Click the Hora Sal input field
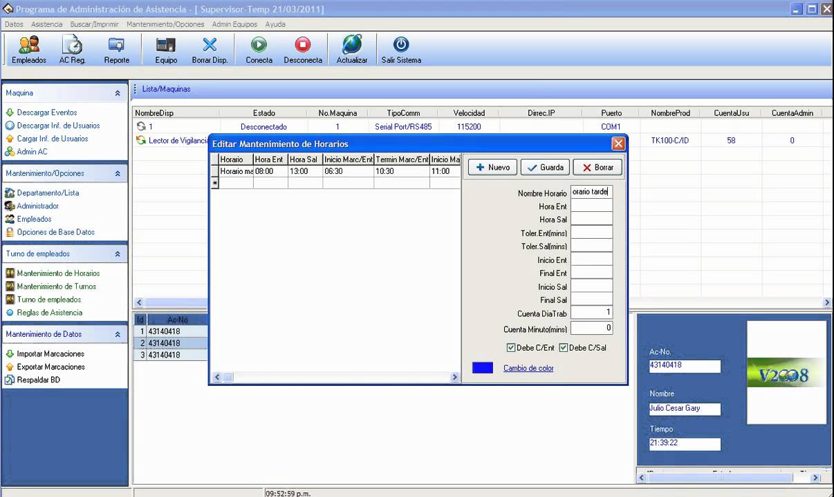 (591, 219)
